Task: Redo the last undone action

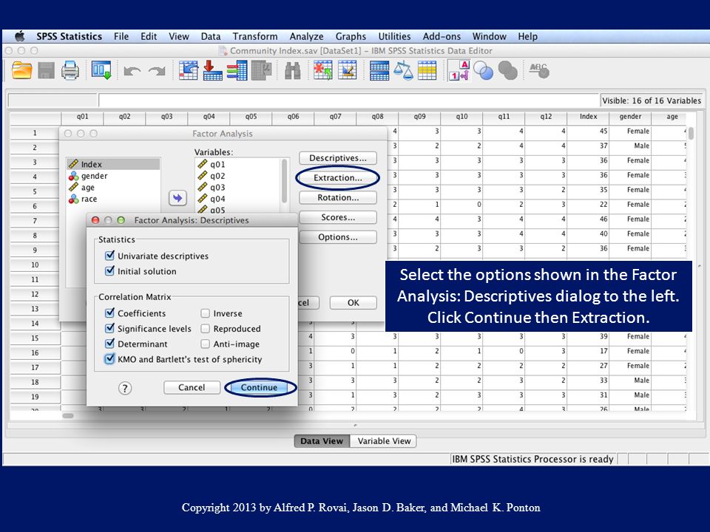Action: 157,71
